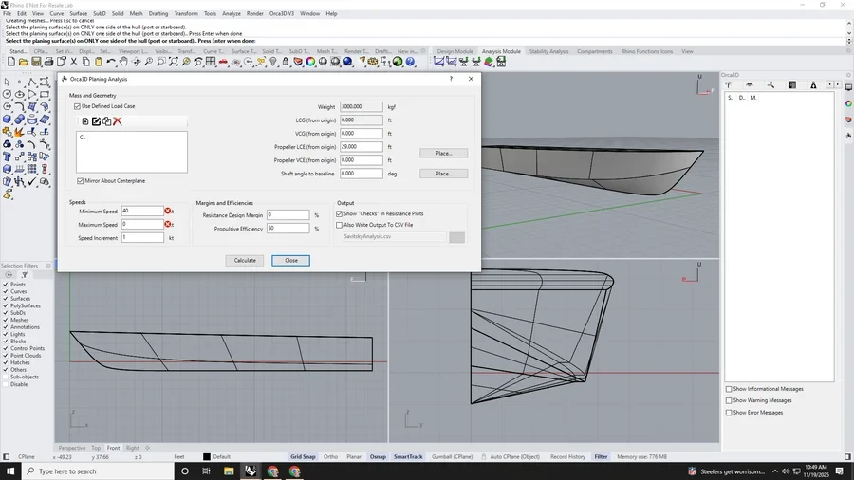
Task: Click the Explode icon in left toolbar
Action: coord(20,132)
